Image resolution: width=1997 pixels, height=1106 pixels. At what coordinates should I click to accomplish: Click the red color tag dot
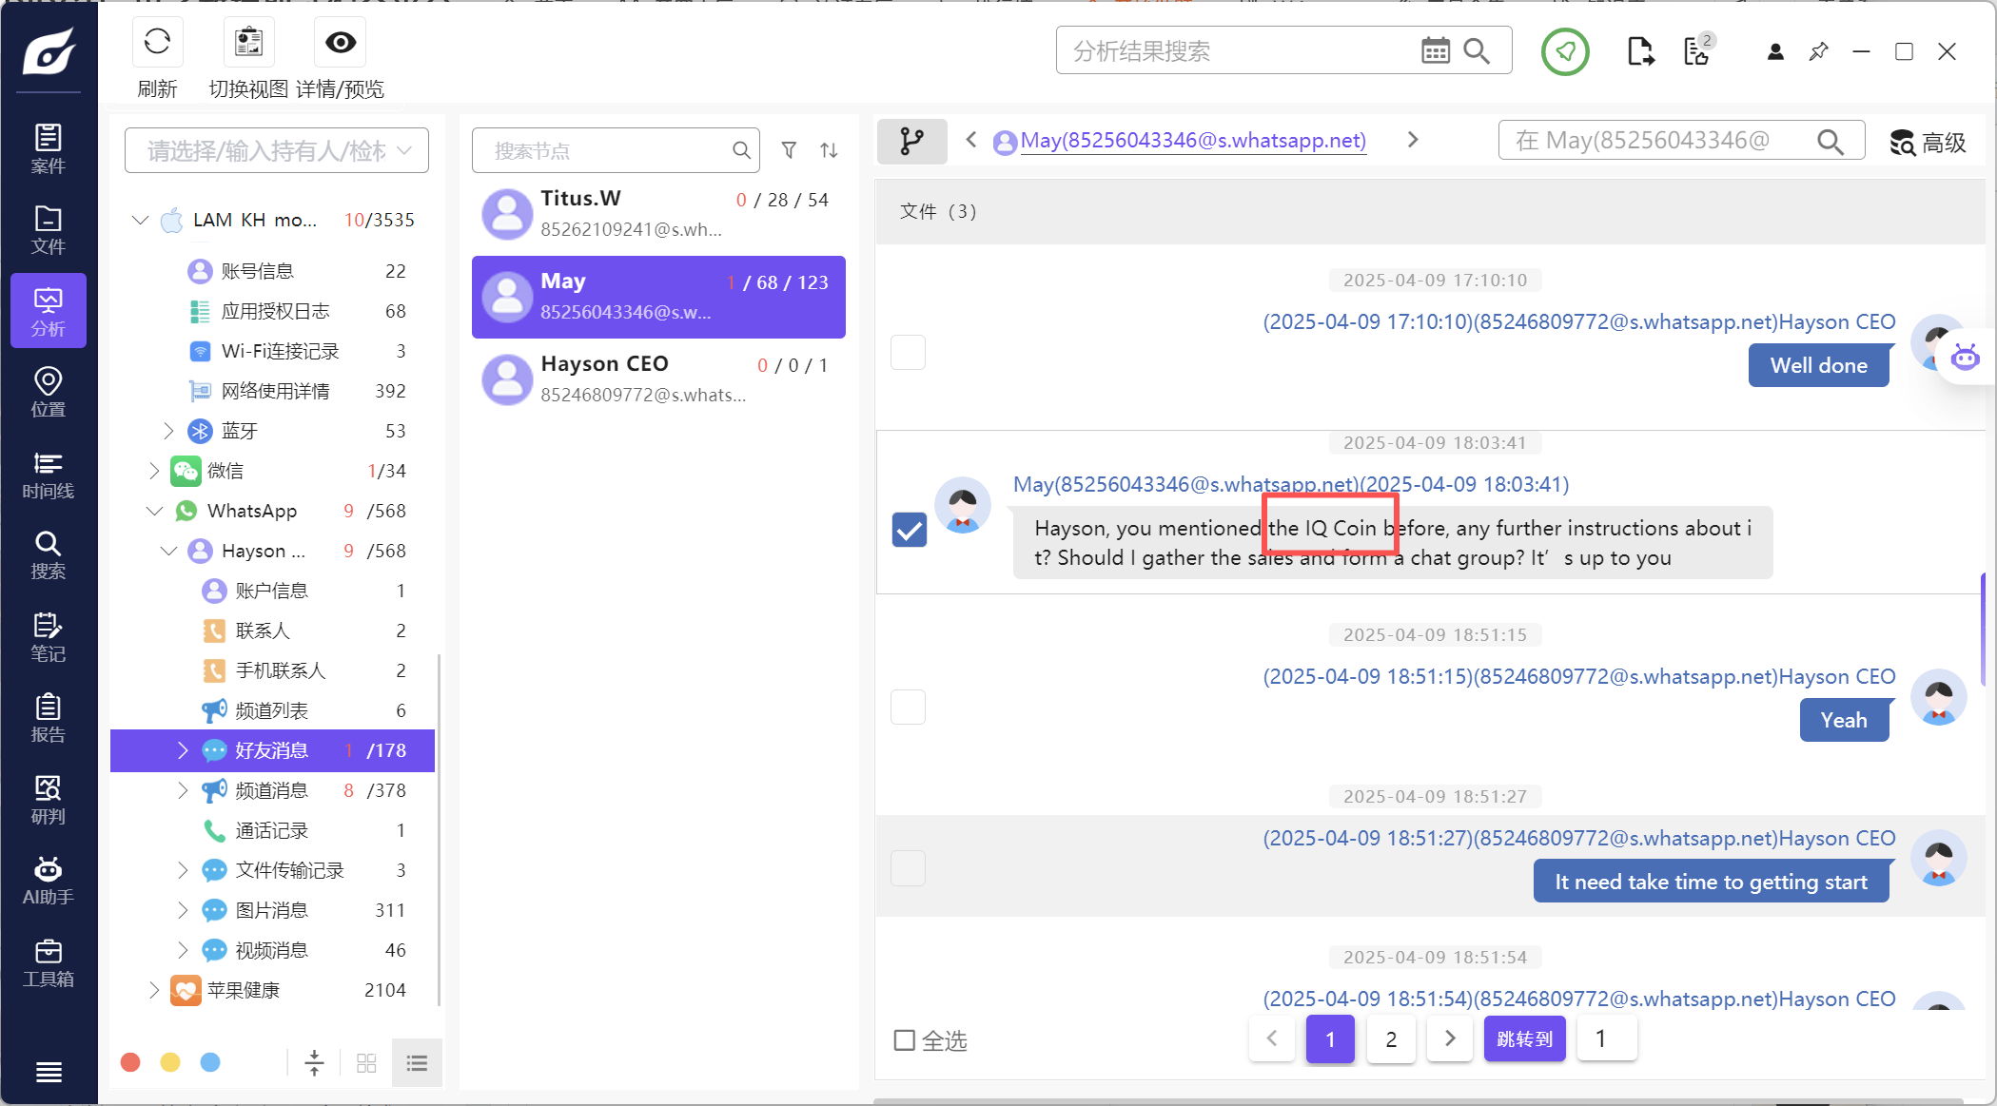pyautogui.click(x=131, y=1062)
